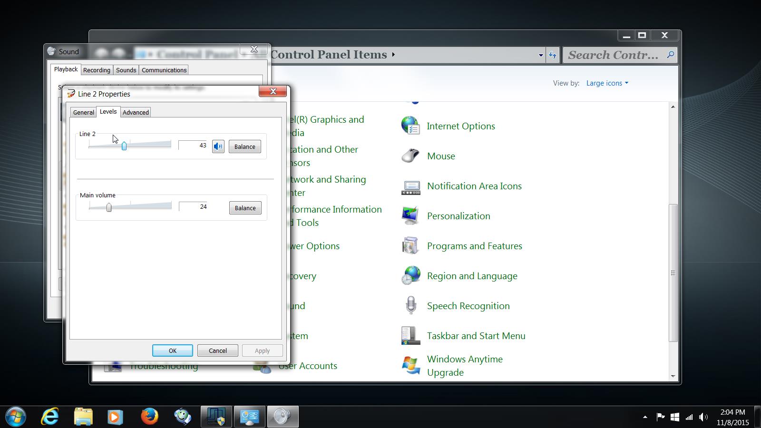
Task: Open Windows Explorer folder on taskbar
Action: pyautogui.click(x=83, y=417)
